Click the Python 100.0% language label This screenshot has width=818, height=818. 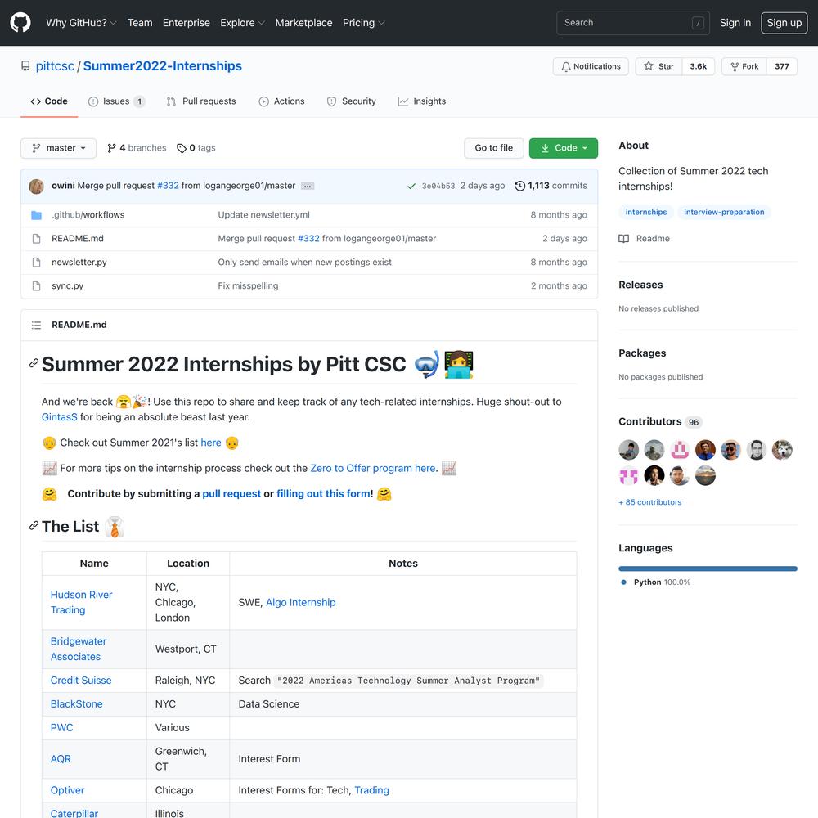[656, 582]
